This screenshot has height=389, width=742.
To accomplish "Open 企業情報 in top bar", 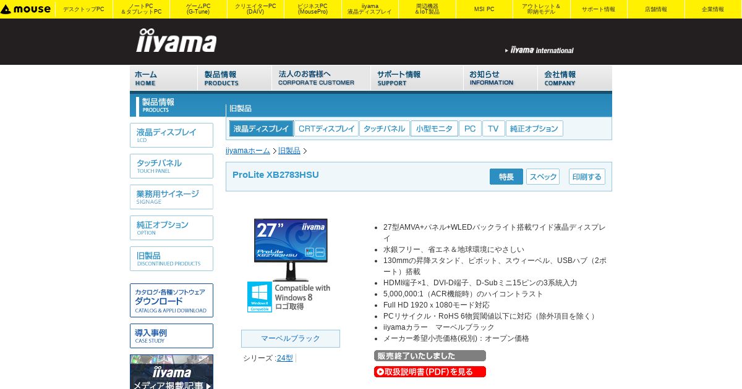I will click(713, 9).
